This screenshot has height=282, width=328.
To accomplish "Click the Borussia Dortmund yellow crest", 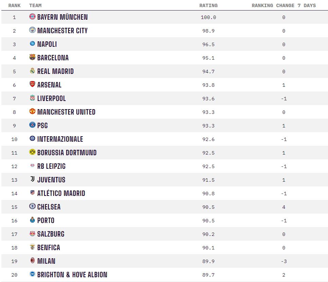I will [32, 152].
